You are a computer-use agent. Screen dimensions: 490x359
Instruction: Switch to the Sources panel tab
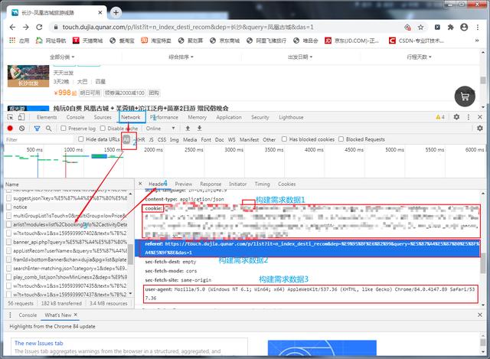tap(103, 117)
